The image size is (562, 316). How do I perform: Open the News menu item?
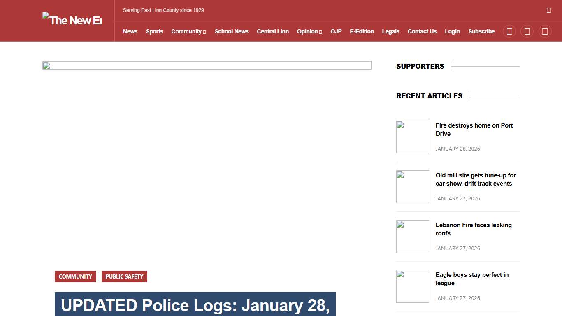tap(130, 31)
